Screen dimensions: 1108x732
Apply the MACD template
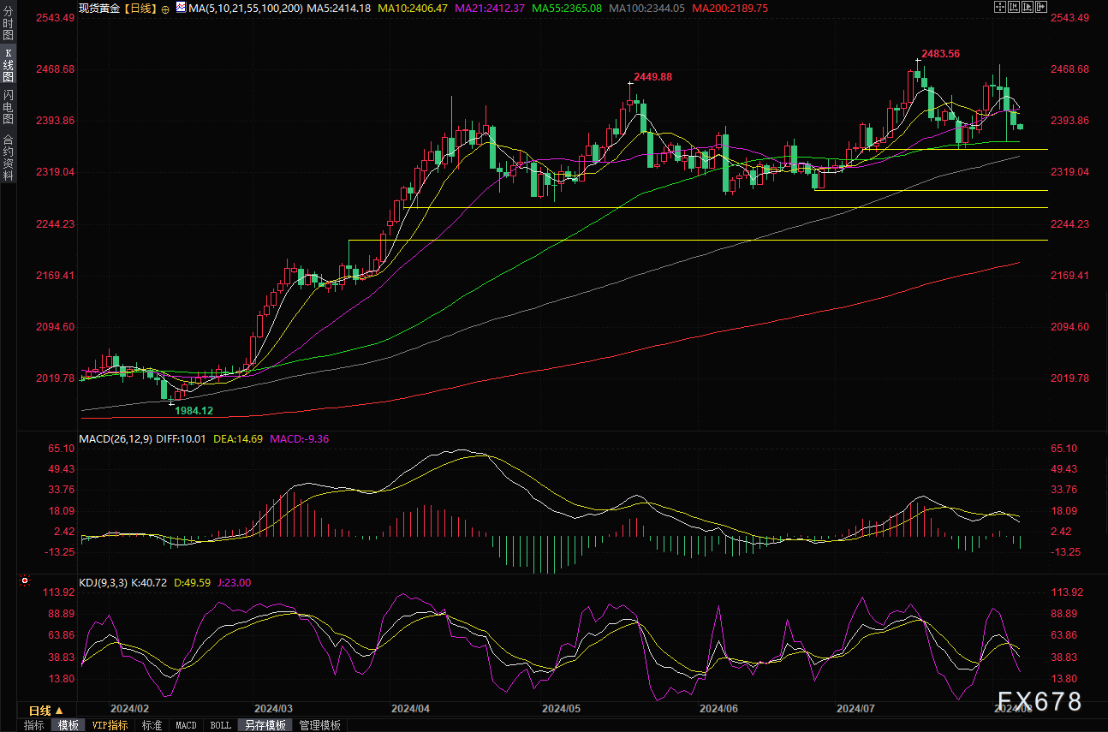coord(186,725)
